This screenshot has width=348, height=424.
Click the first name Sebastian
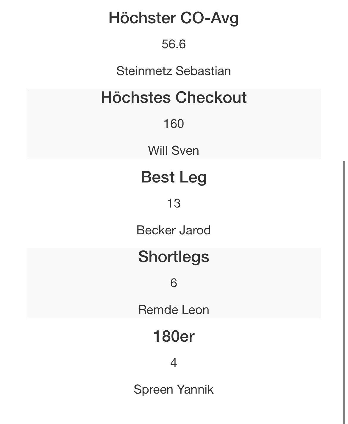(203, 71)
